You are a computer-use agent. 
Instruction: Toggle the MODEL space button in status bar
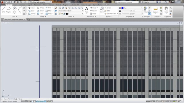point(148,101)
